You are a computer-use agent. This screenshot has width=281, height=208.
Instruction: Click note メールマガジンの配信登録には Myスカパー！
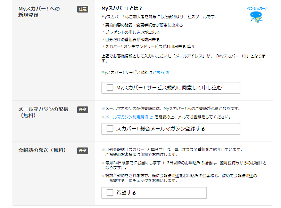[x=171, y=109]
